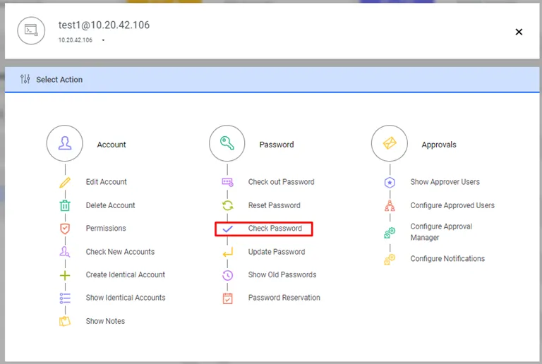Select Check out Password
542x364 pixels.
[x=281, y=182]
